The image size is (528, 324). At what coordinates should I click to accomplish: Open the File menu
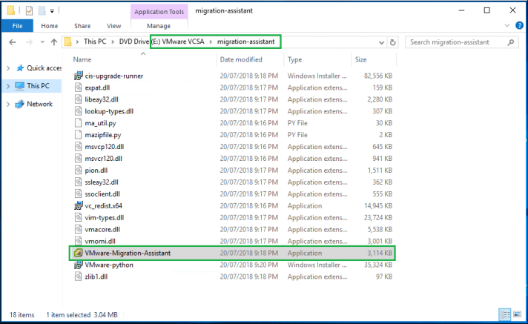[x=16, y=26]
